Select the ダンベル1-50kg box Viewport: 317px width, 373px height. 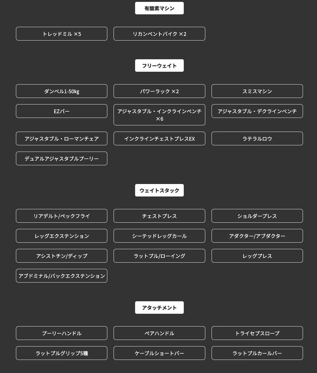pos(62,91)
